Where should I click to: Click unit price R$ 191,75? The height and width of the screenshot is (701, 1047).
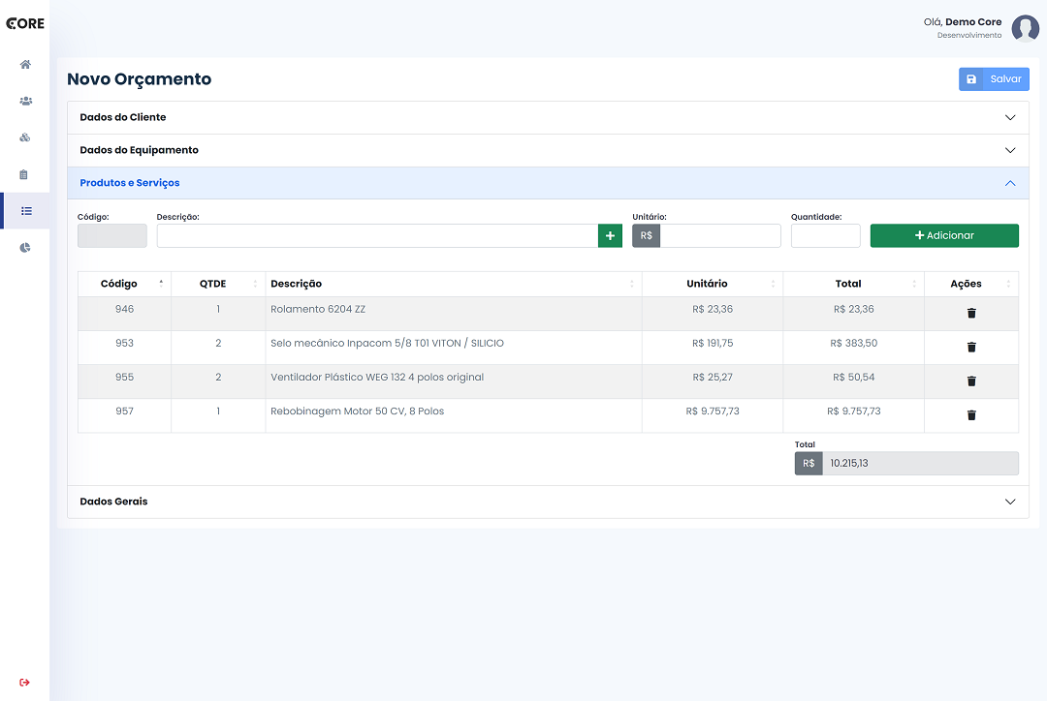click(713, 343)
